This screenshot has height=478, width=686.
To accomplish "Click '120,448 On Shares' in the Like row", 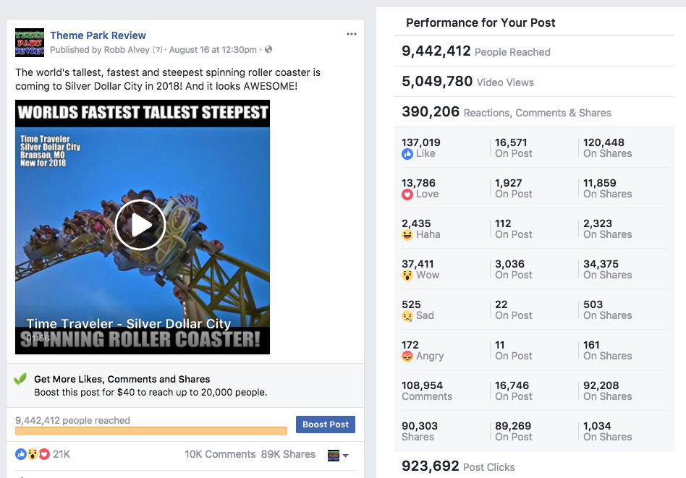I will [607, 148].
